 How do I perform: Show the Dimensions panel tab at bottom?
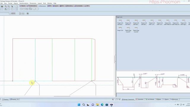click(x=175, y=99)
